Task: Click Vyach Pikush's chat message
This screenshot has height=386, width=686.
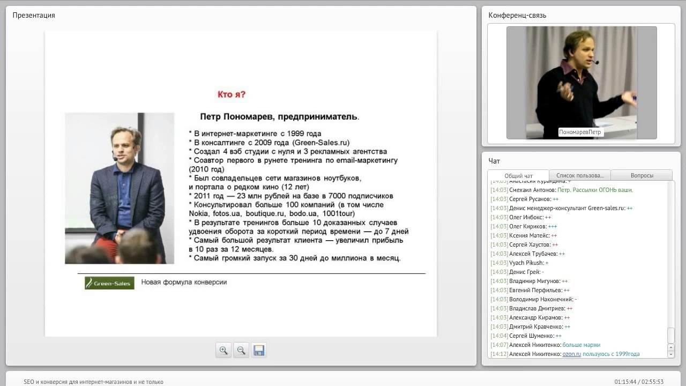Action: click(519, 263)
